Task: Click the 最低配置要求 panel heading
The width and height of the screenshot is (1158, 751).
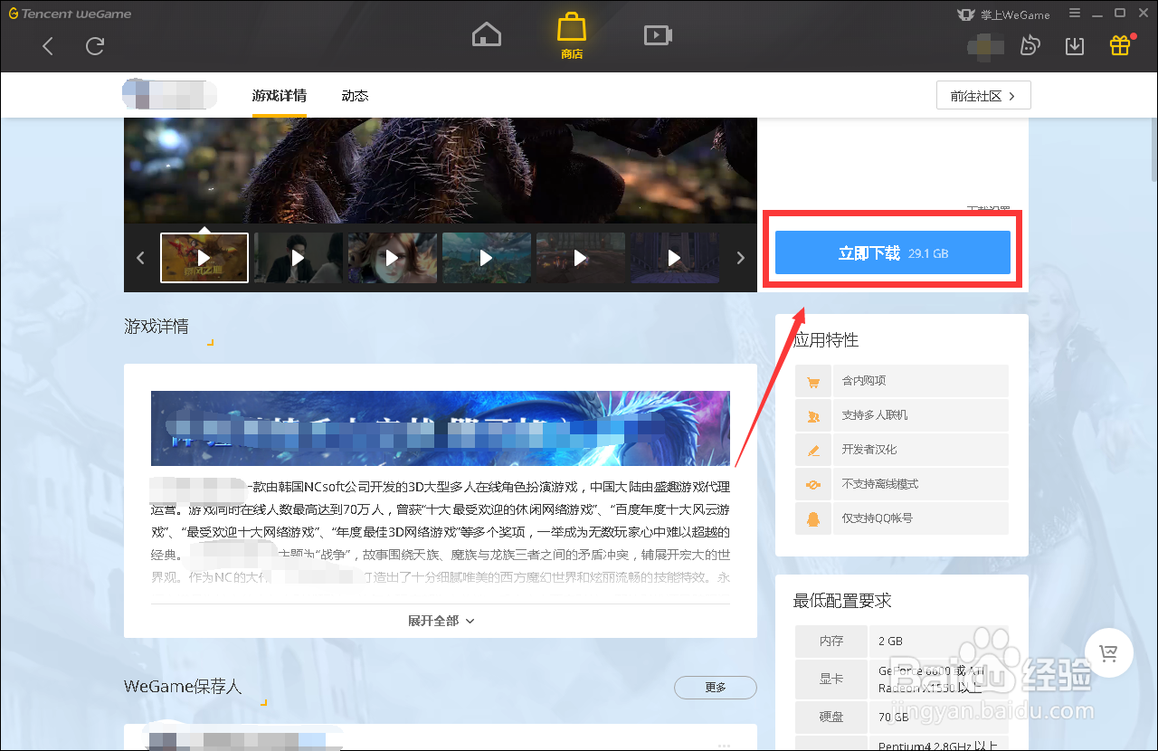Action: pos(842,601)
